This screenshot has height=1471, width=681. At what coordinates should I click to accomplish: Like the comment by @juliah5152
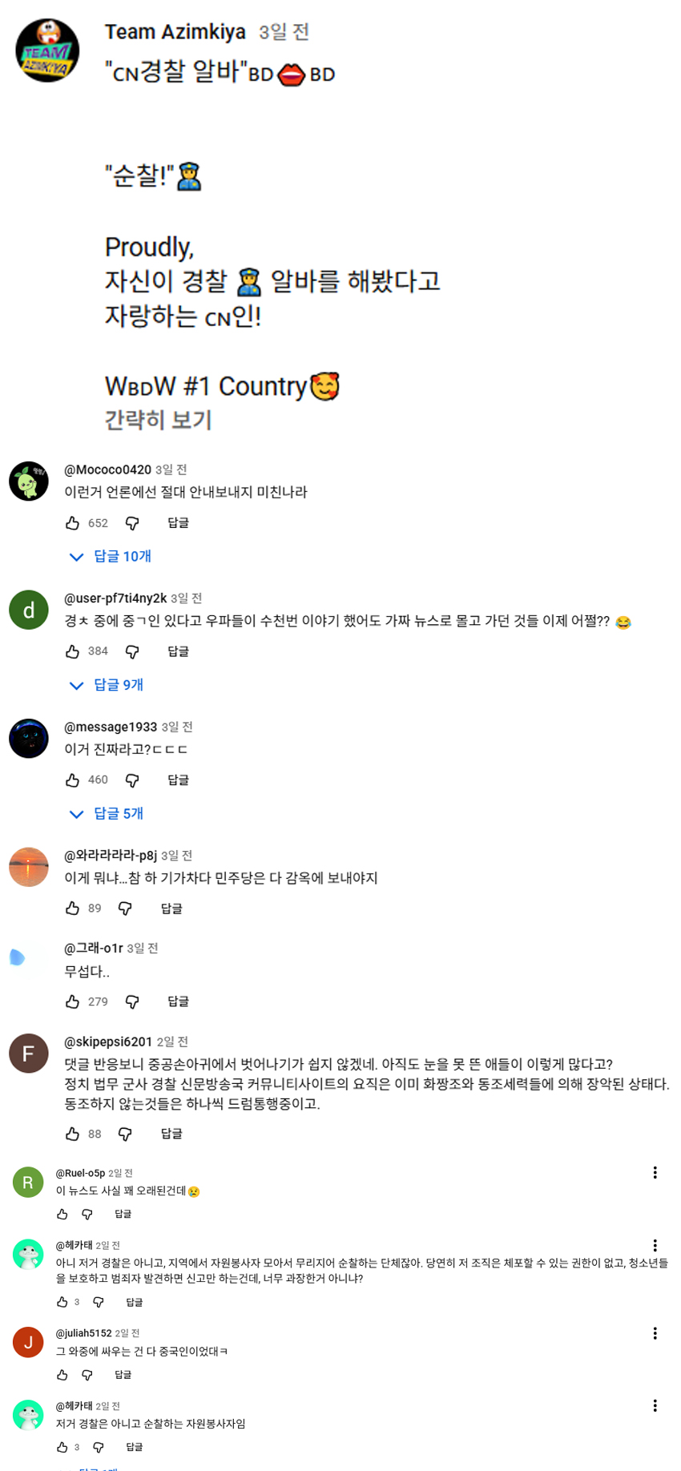62,1375
